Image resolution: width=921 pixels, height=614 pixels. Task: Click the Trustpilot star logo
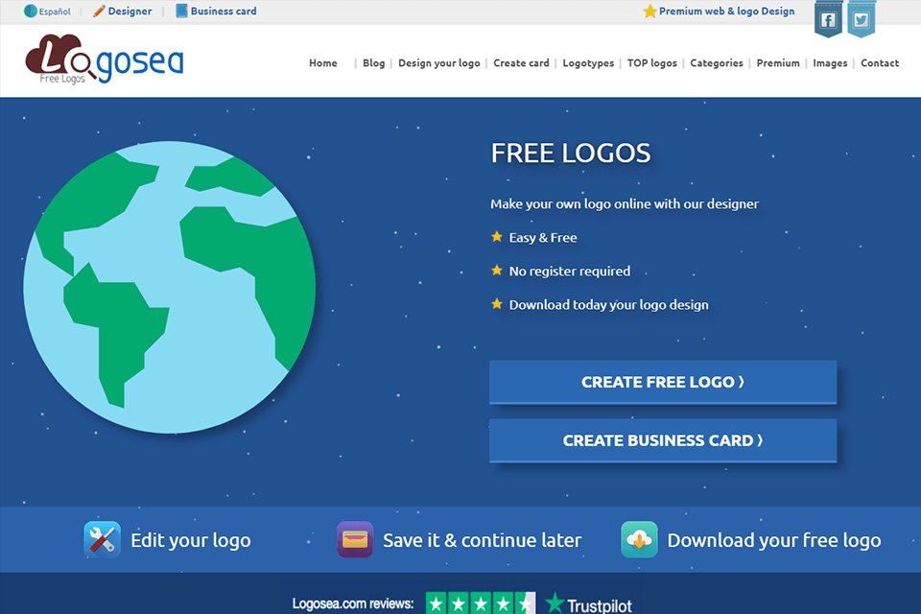(554, 602)
